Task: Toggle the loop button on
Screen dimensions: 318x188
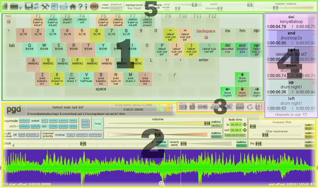Action: tap(98, 124)
